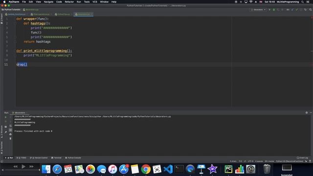The width and height of the screenshot is (313, 176).
Task: Open the App Store from the Dock
Action: pos(124,169)
